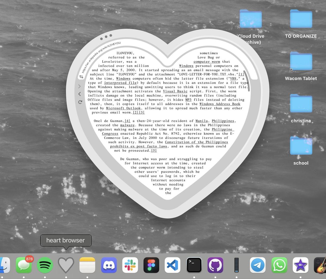This screenshot has width=326, height=279.
Task: Follow the "computer worm" link
Action: pyautogui.click(x=207, y=62)
